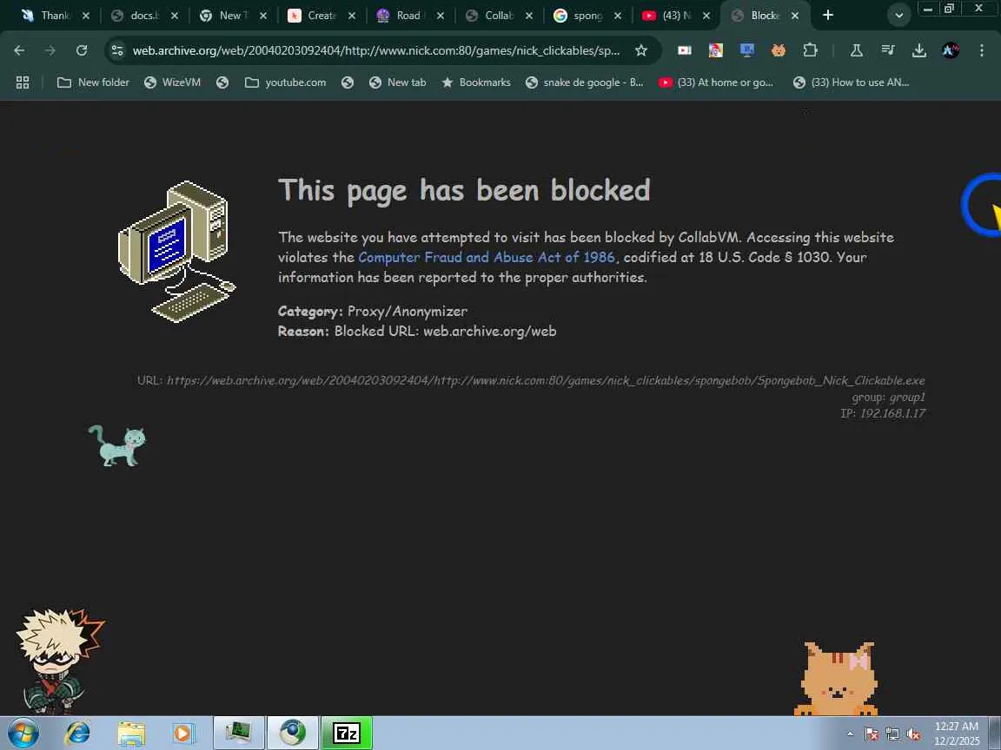This screenshot has width=1001, height=750.
Task: Open the Chrome profile avatar
Action: point(951,50)
